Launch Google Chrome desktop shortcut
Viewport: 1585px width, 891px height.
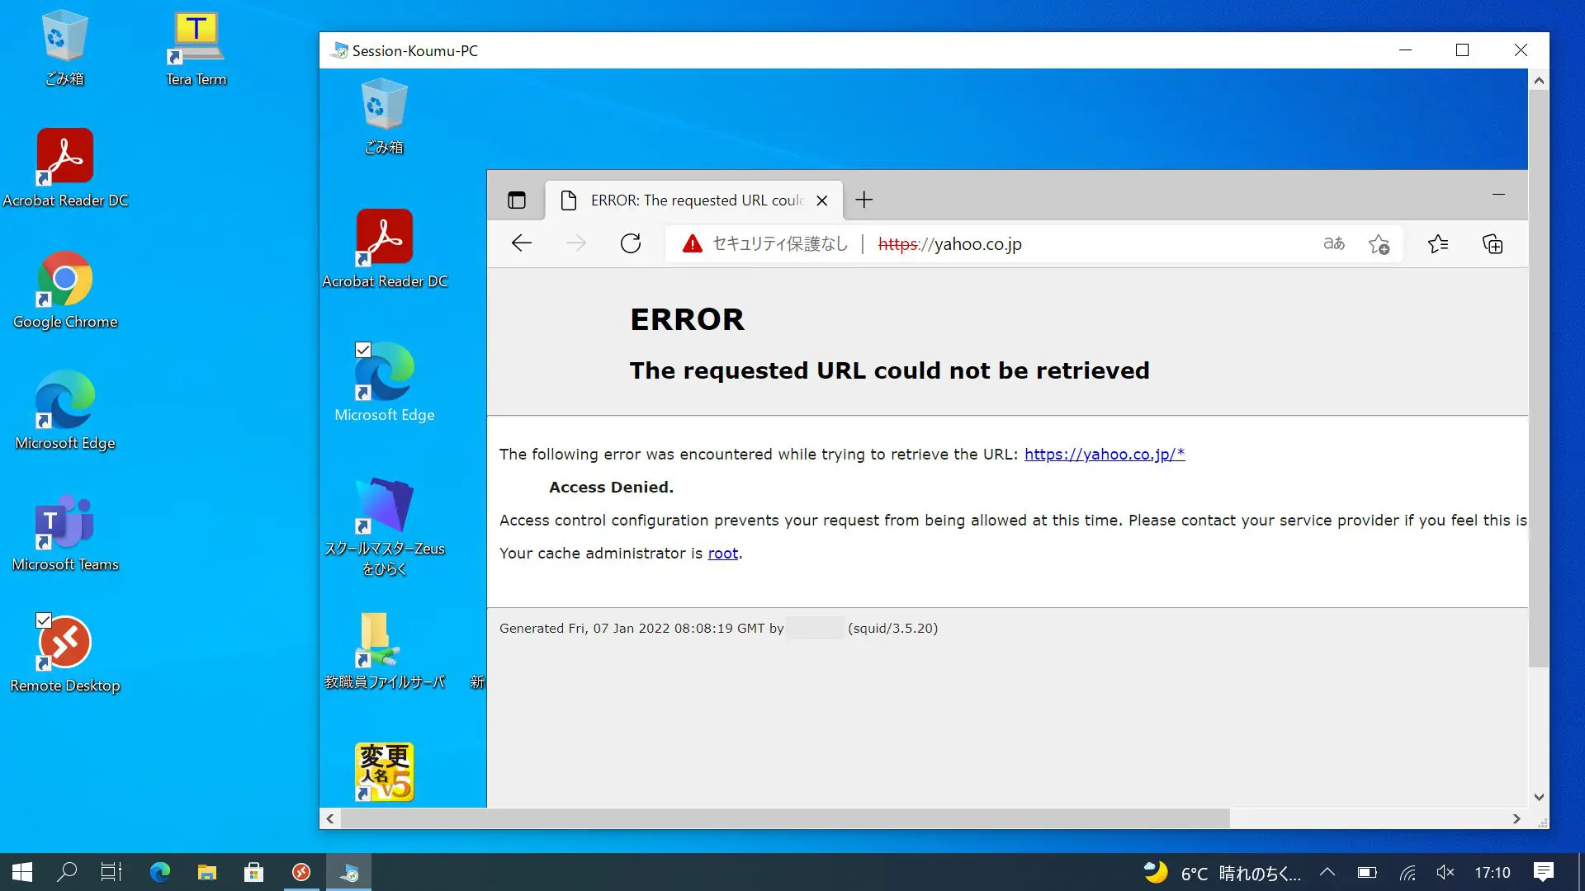click(x=65, y=289)
